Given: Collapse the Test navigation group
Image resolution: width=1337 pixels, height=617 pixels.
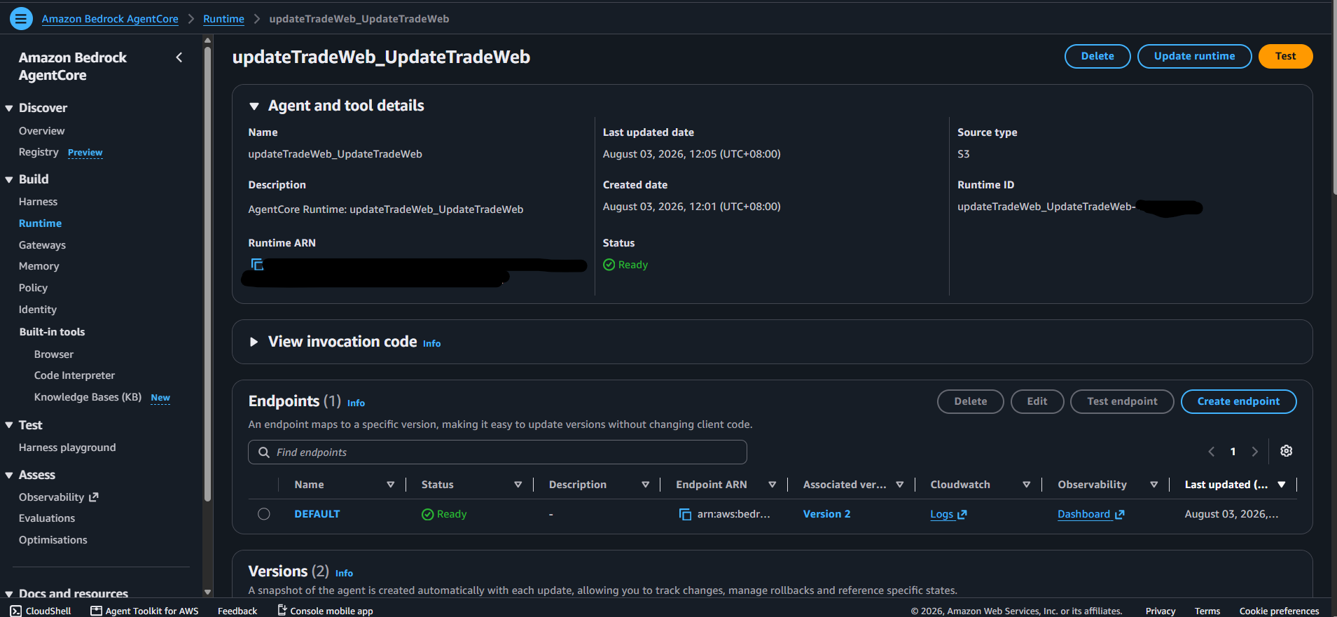Looking at the screenshot, I should pyautogui.click(x=9, y=425).
